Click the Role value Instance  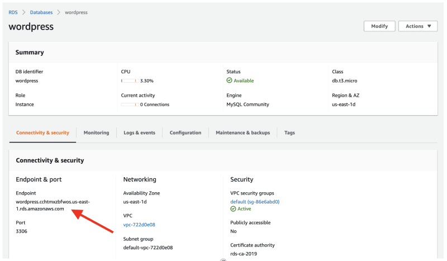[25, 105]
